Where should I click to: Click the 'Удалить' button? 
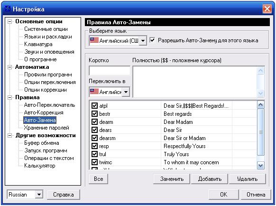pos(247,179)
